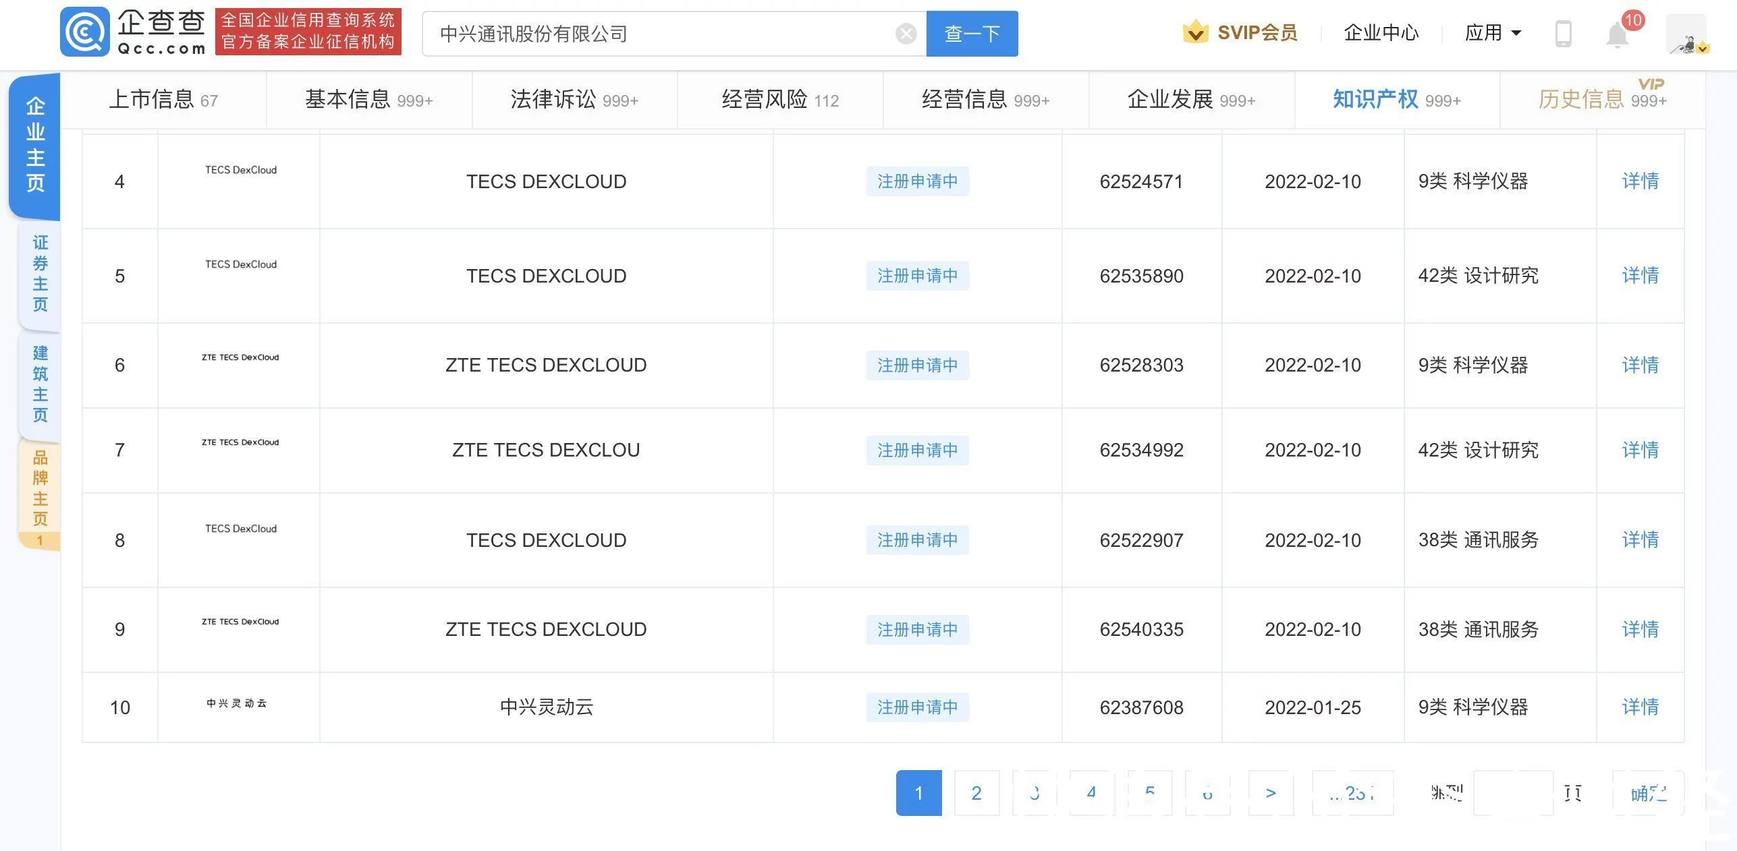Select 42类 设计研究 in row 5
Screen dimensions: 1737x851
click(x=1479, y=276)
